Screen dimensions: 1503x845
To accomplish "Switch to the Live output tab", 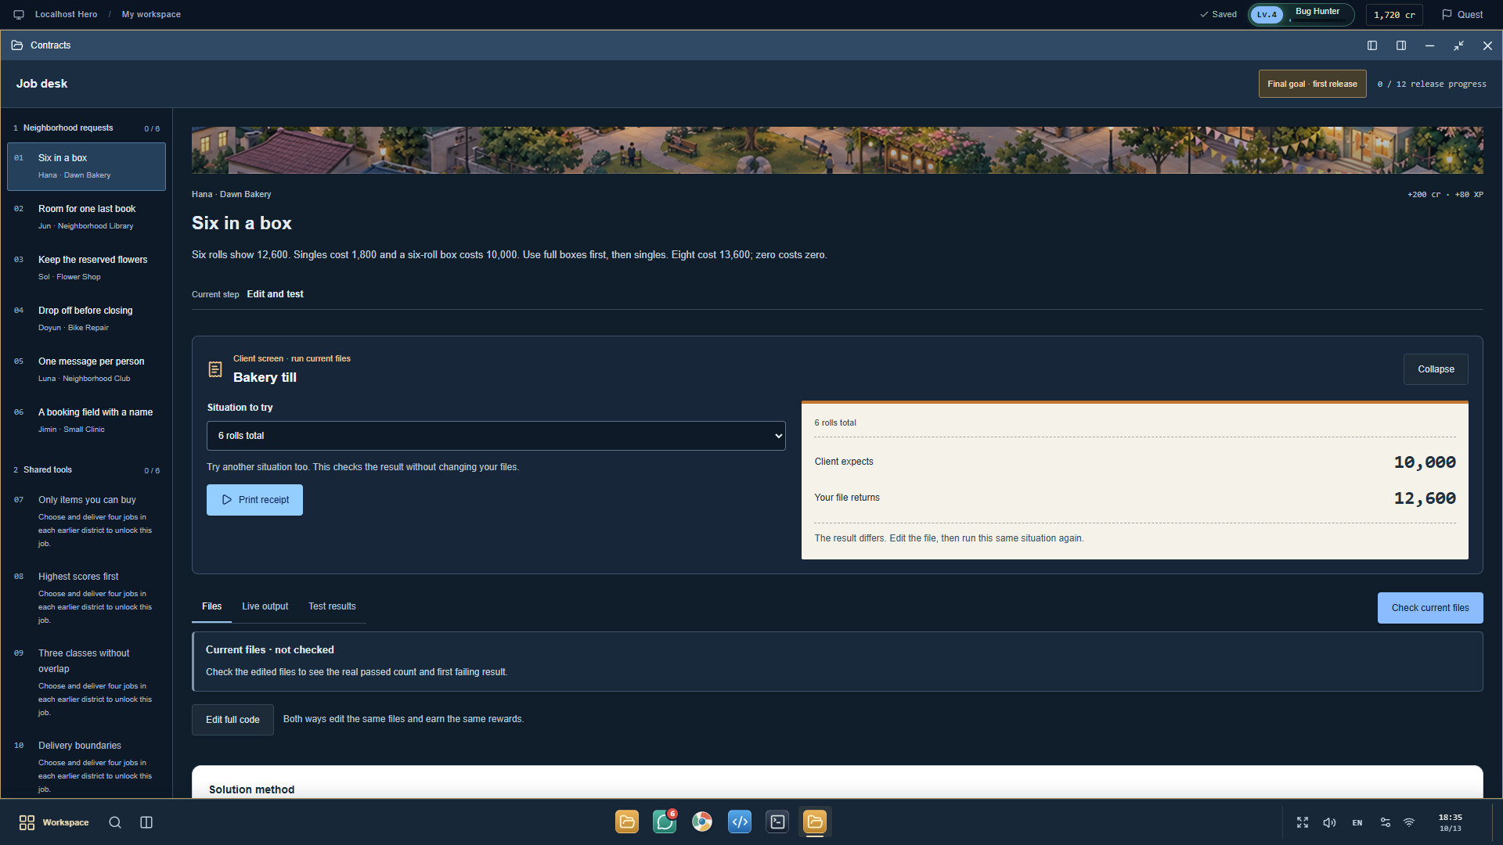I will click(265, 606).
